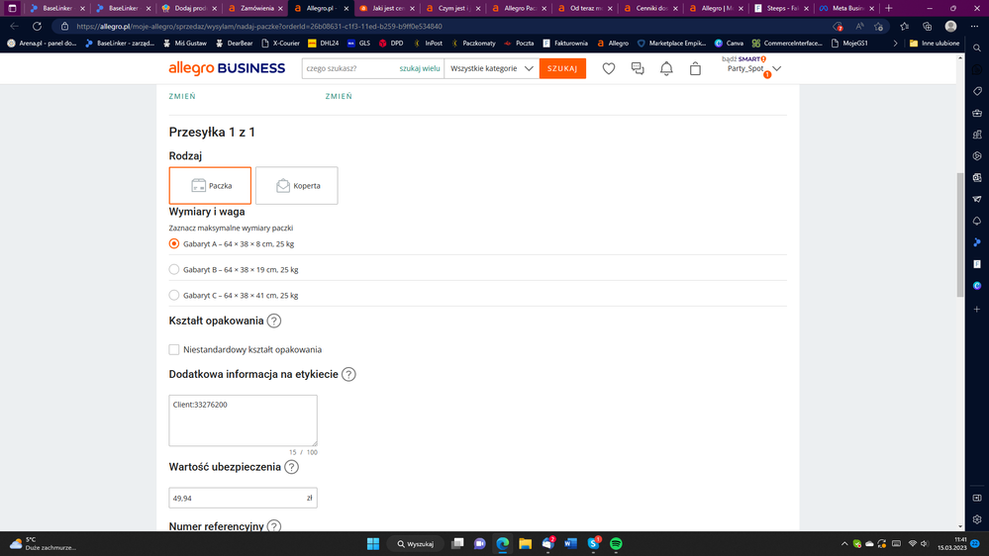Open Edge sidebar settings gear
Viewport: 989px width, 556px height.
[x=977, y=519]
